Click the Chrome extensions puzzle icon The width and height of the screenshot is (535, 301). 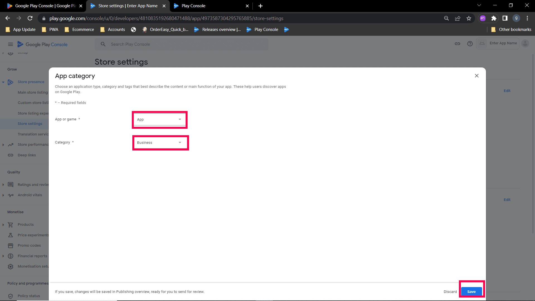tap(494, 18)
